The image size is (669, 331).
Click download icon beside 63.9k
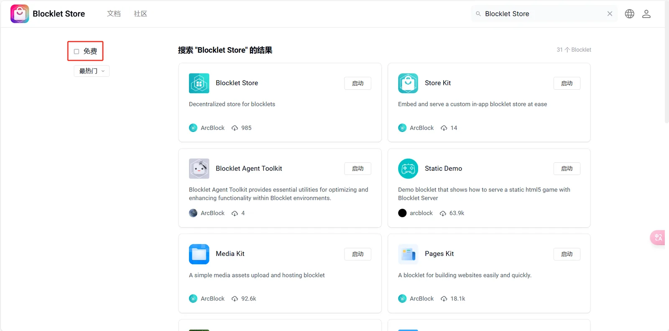(x=443, y=213)
